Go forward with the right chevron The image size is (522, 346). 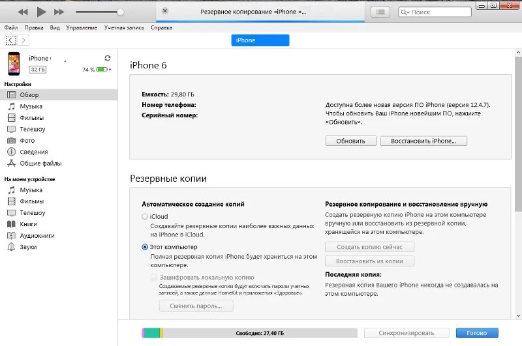click(x=23, y=40)
